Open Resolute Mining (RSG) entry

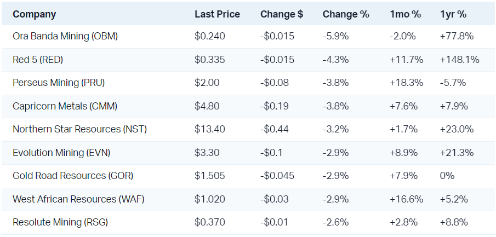60,222
